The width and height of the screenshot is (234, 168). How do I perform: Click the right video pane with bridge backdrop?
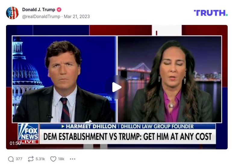coord(170,79)
